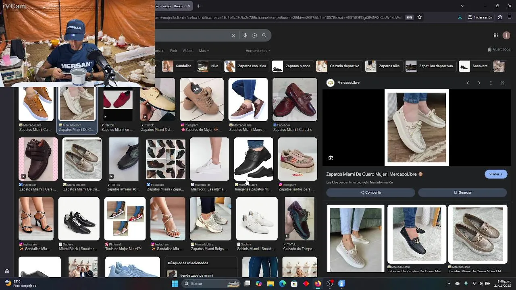Open Copilot from the taskbar
Viewport: 516px width, 290px height.
tap(259, 284)
